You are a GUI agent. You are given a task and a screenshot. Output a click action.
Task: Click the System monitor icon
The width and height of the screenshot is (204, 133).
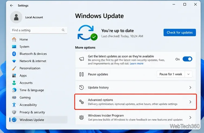pos(14,46)
